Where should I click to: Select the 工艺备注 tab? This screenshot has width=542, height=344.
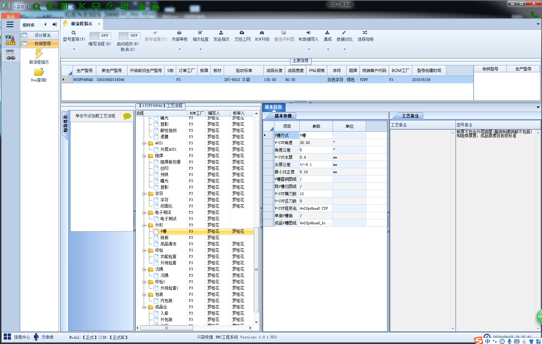pos(410,116)
